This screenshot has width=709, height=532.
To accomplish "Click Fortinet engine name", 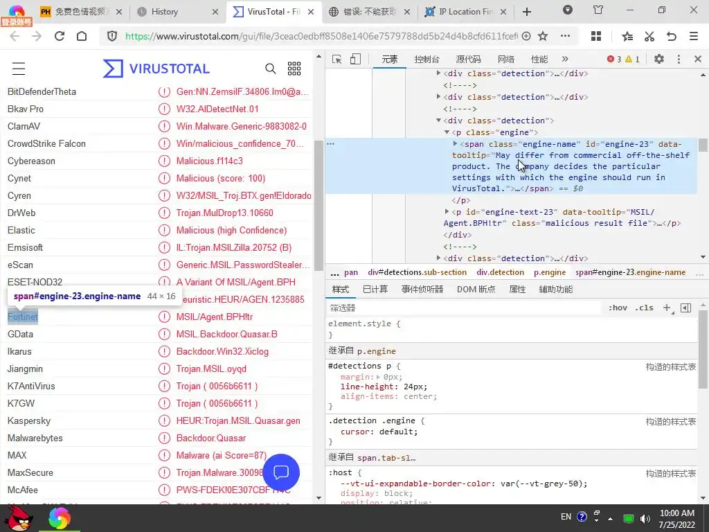I will click(x=23, y=317).
